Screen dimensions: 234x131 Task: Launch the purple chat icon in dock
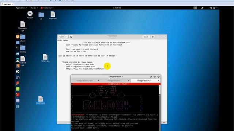pos(18,100)
